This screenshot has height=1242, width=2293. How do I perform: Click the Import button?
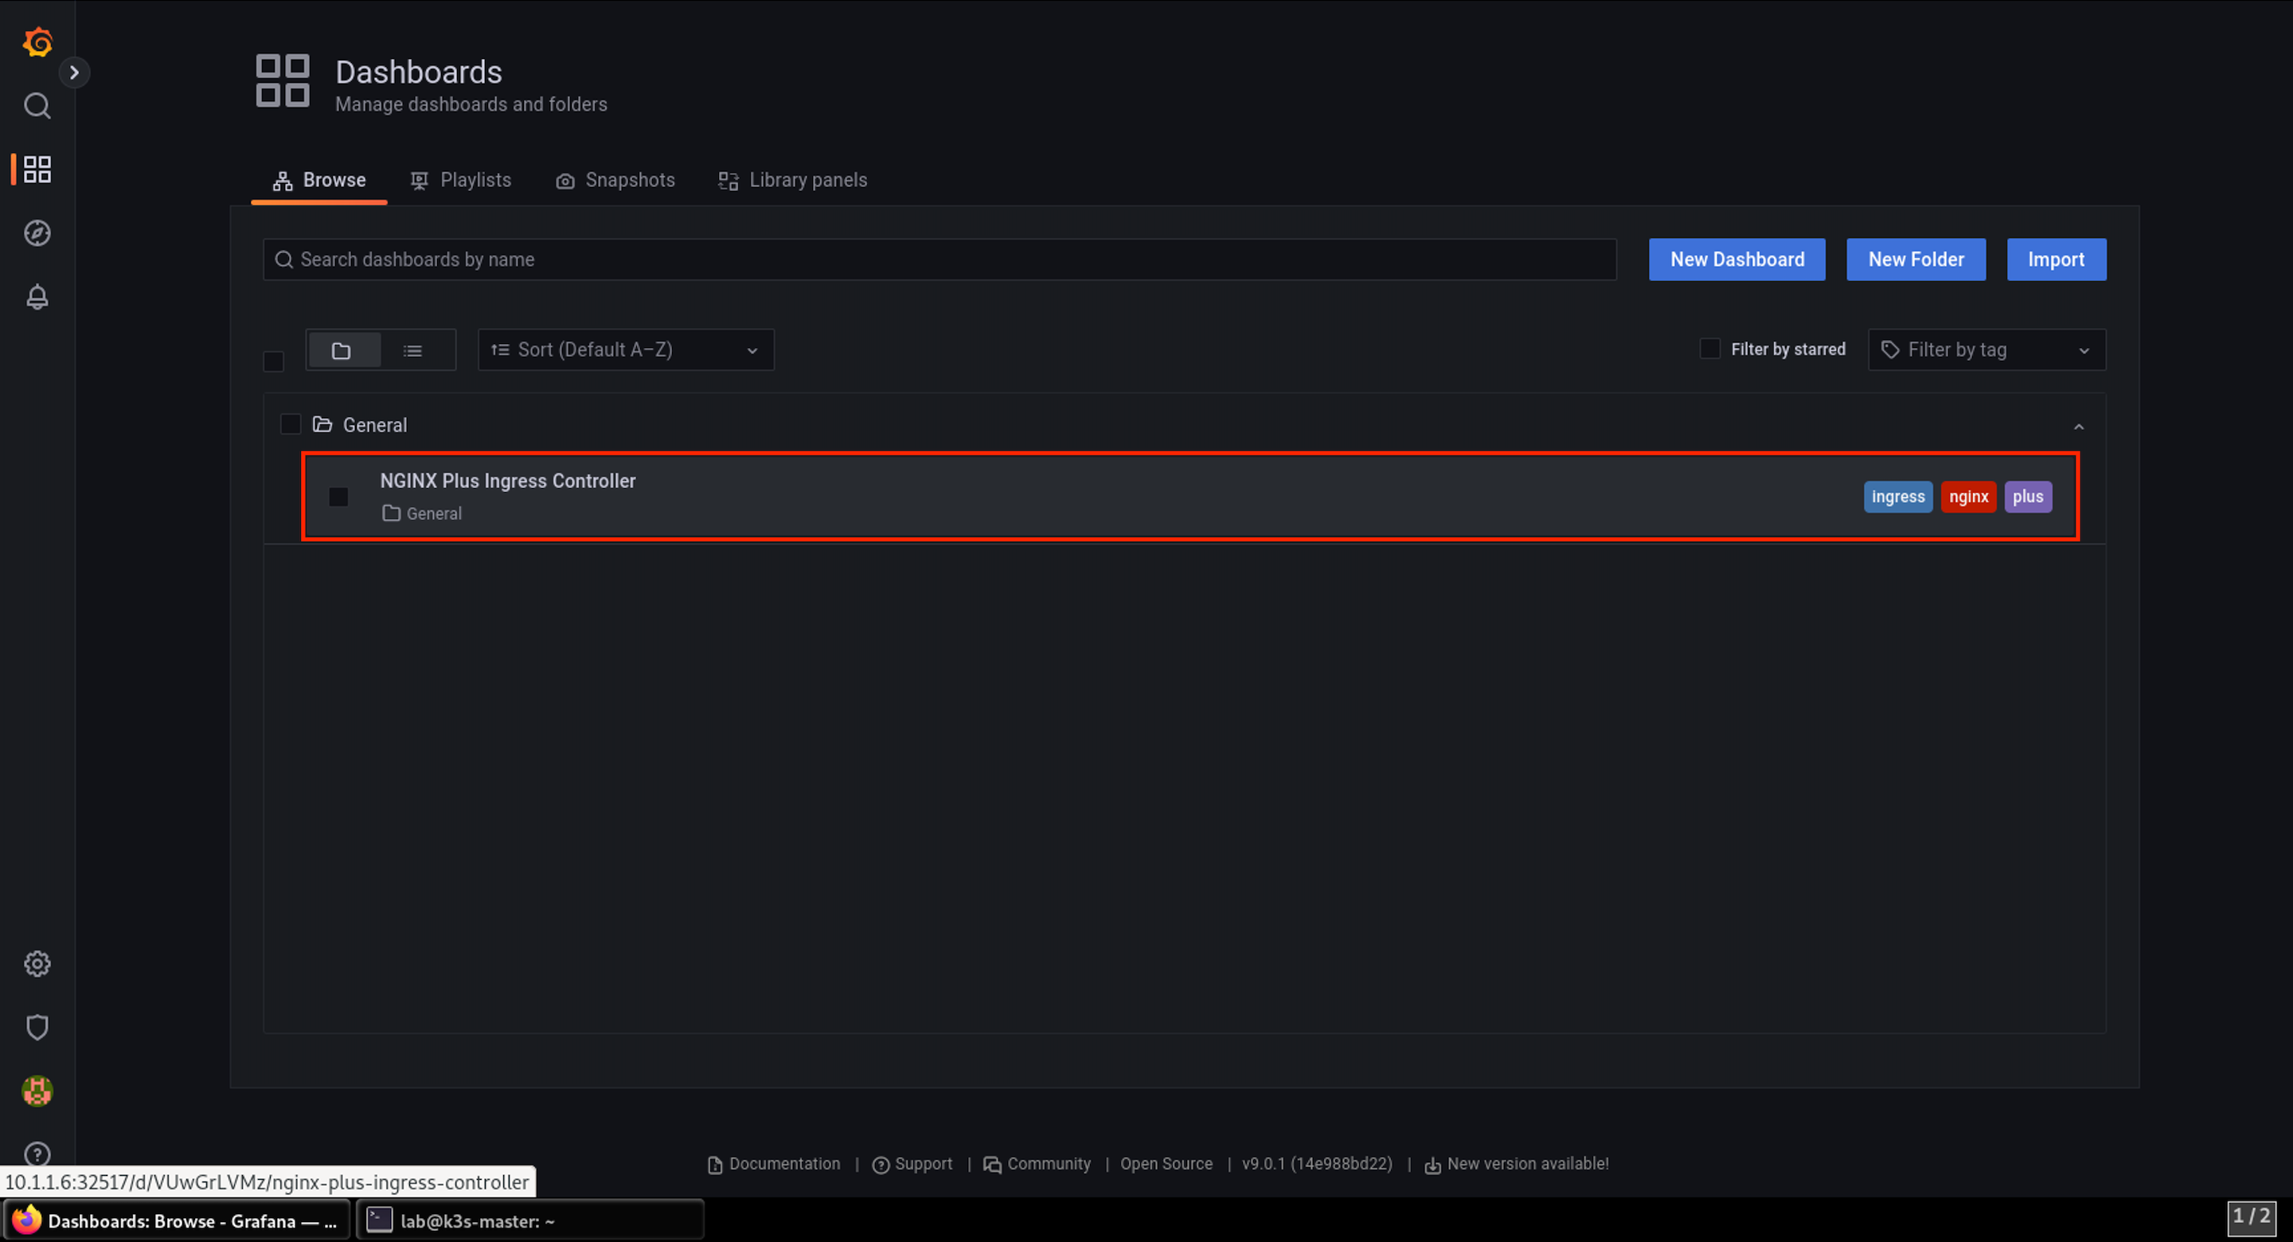(x=2057, y=259)
